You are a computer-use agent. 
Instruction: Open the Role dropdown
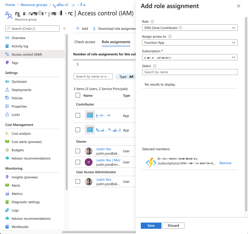(190, 28)
